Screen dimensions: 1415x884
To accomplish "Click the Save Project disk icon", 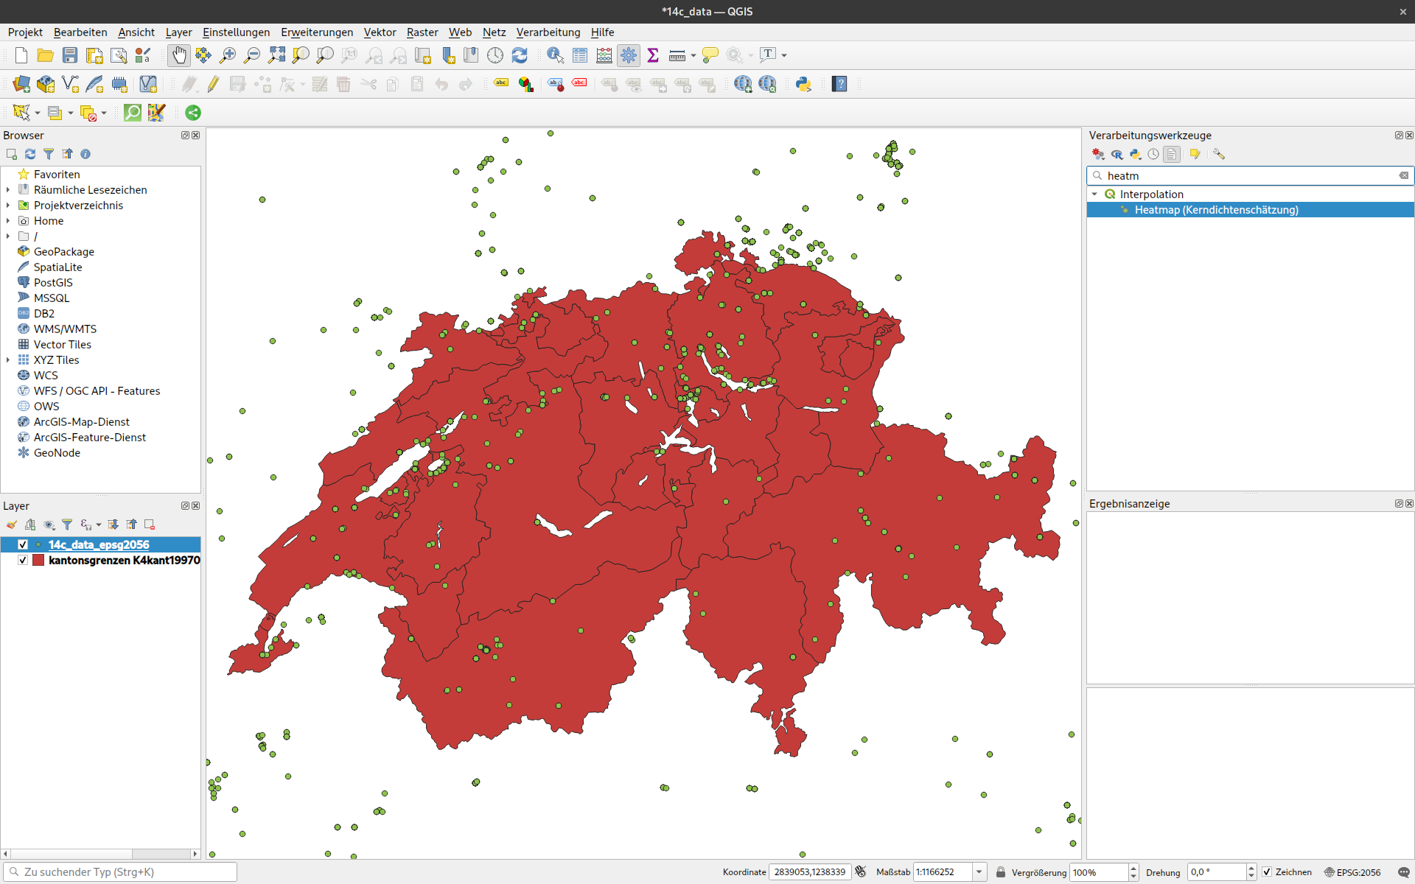I will tap(69, 55).
